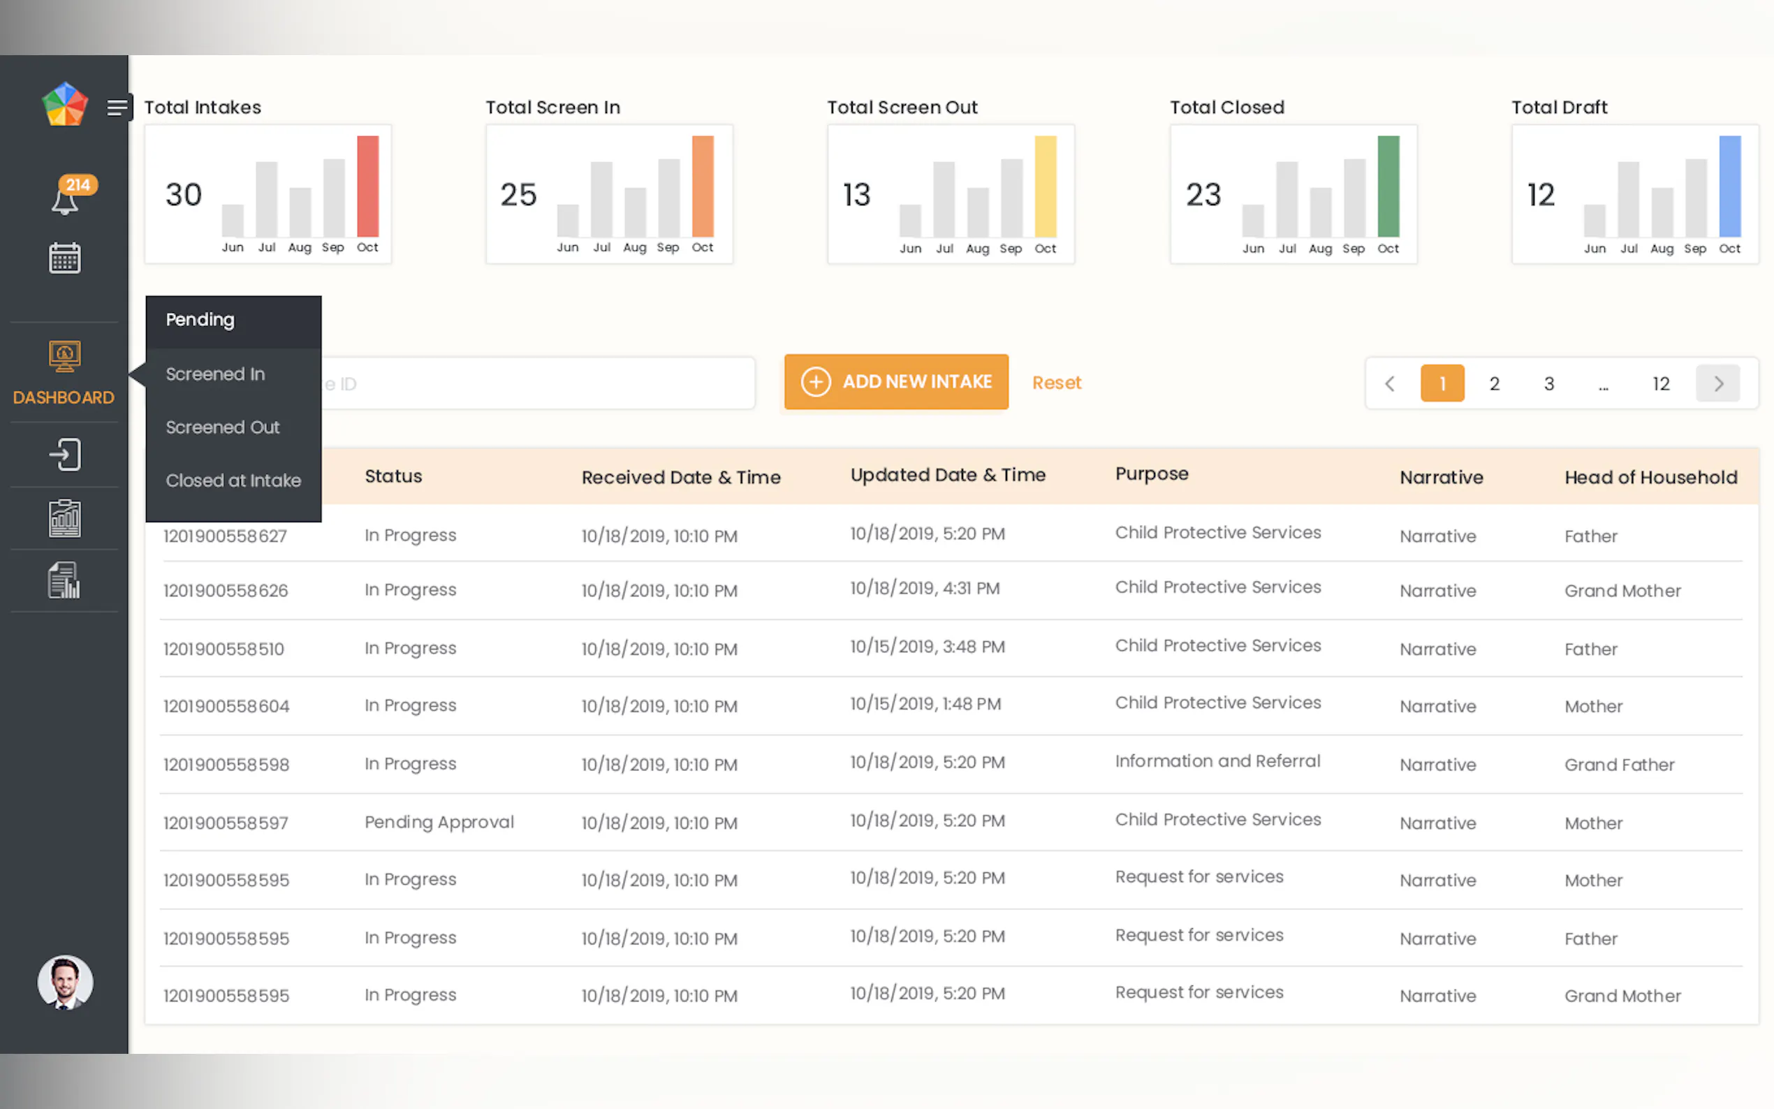Click the hamburger menu icon beside logo
The image size is (1774, 1109).
[x=117, y=108]
